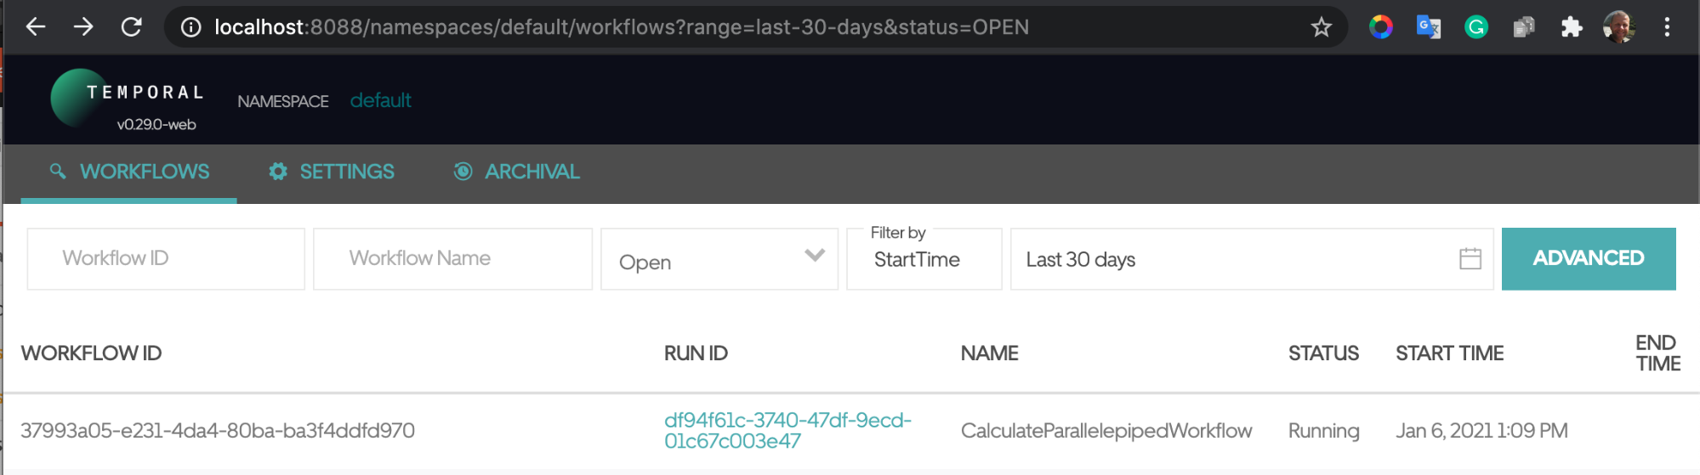Image resolution: width=1700 pixels, height=475 pixels.
Task: Open the browser extensions puzzle icon
Action: 1571,27
